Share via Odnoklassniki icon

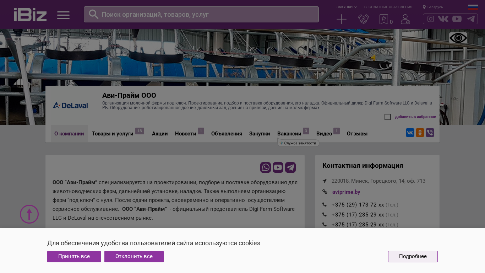tap(420, 133)
